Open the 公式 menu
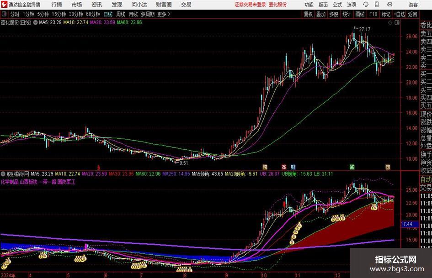This screenshot has width=432, height=278. pyautogui.click(x=337, y=5)
